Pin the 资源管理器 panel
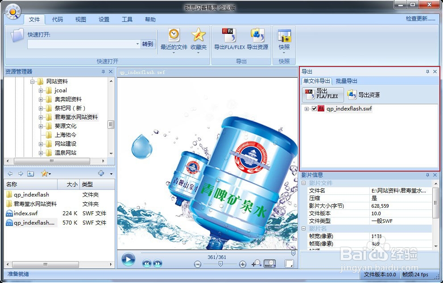 pyautogui.click(x=104, y=71)
